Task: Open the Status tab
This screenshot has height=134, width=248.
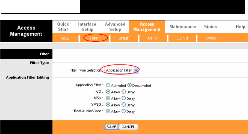Action: pos(210,27)
